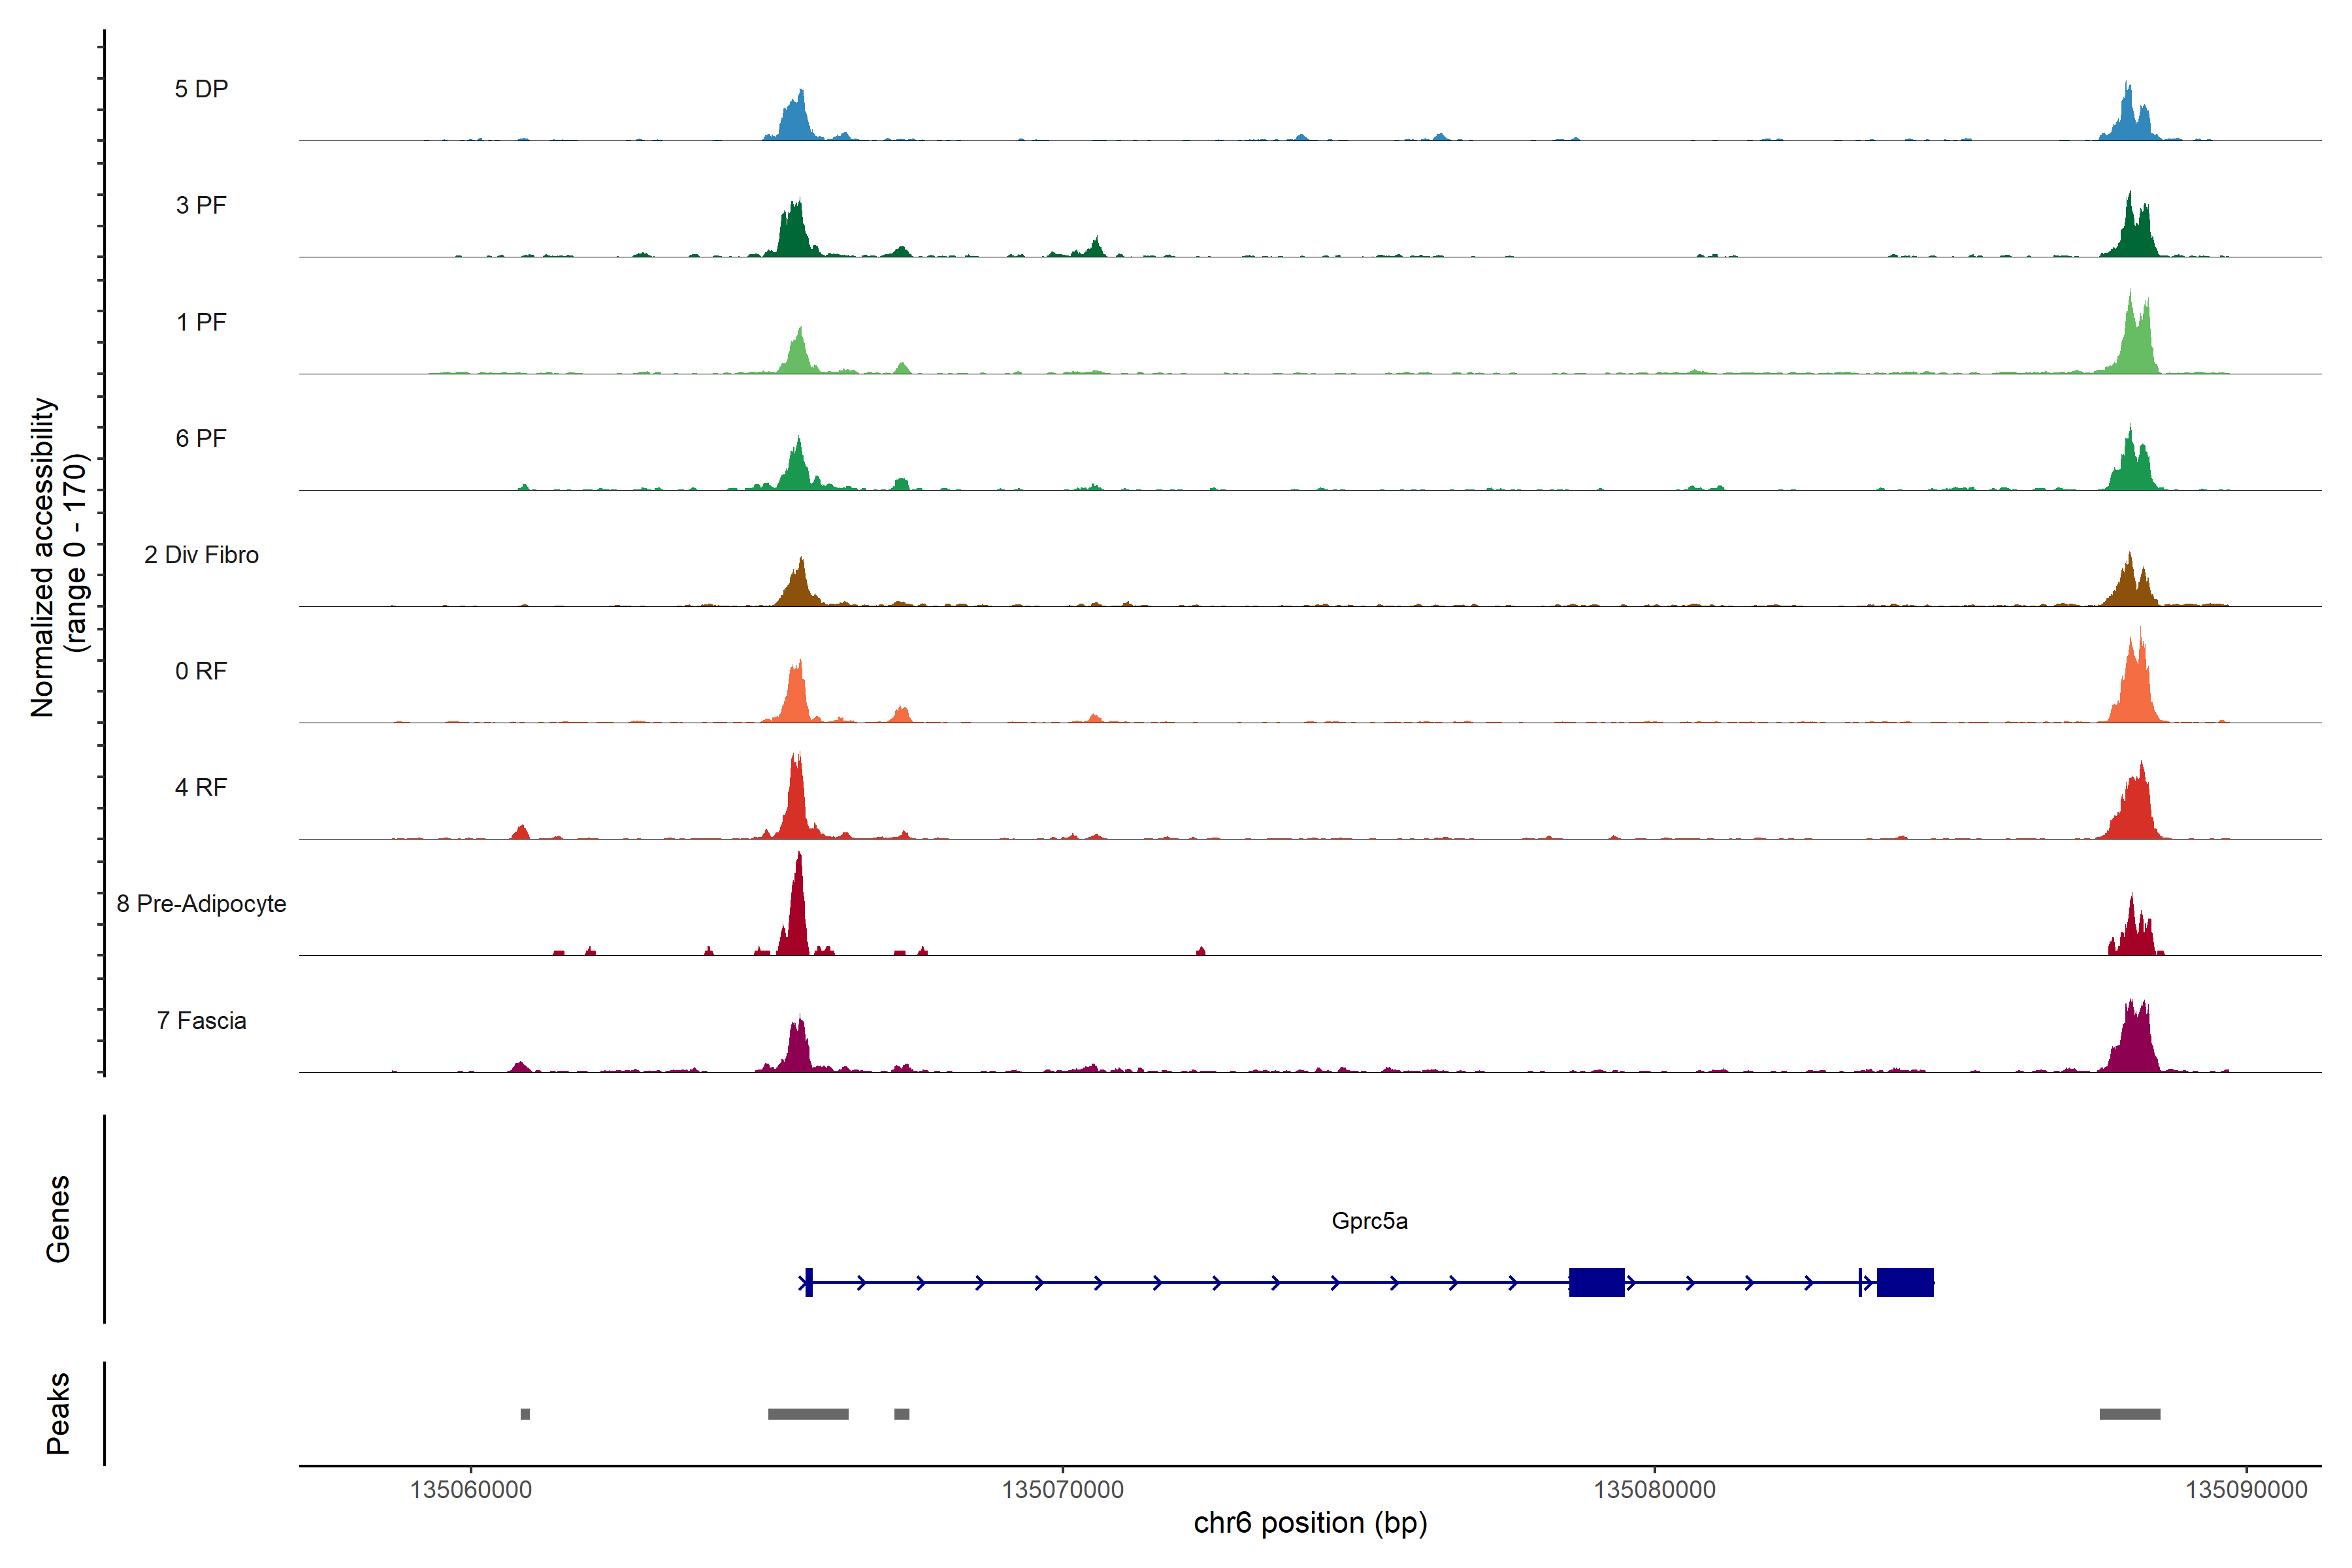Click the 0 RF track label
Screen dimensions: 2352x1568
tap(201, 671)
